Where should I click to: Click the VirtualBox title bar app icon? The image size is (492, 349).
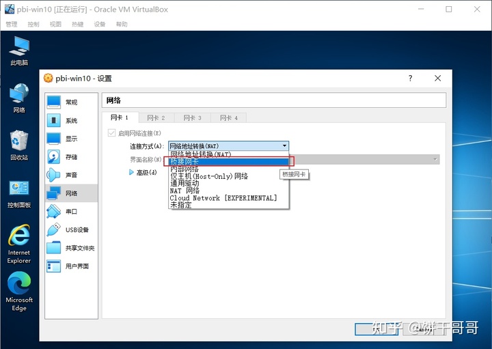tap(10, 9)
